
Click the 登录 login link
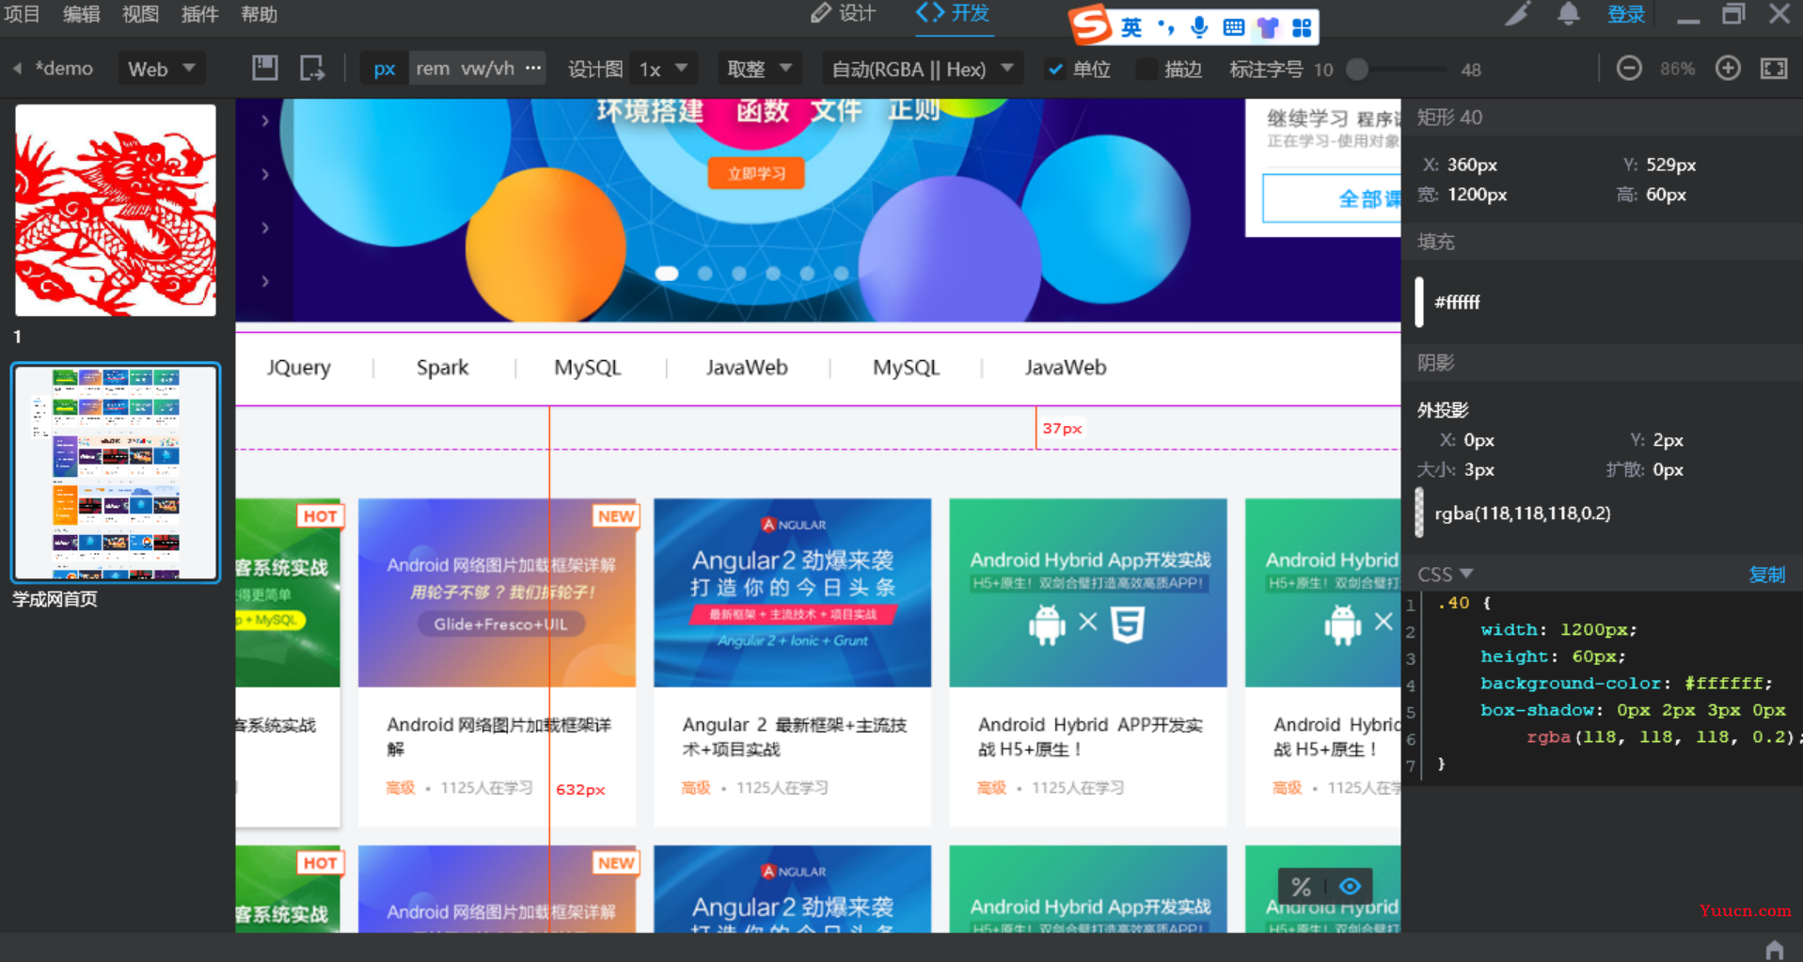[1626, 14]
